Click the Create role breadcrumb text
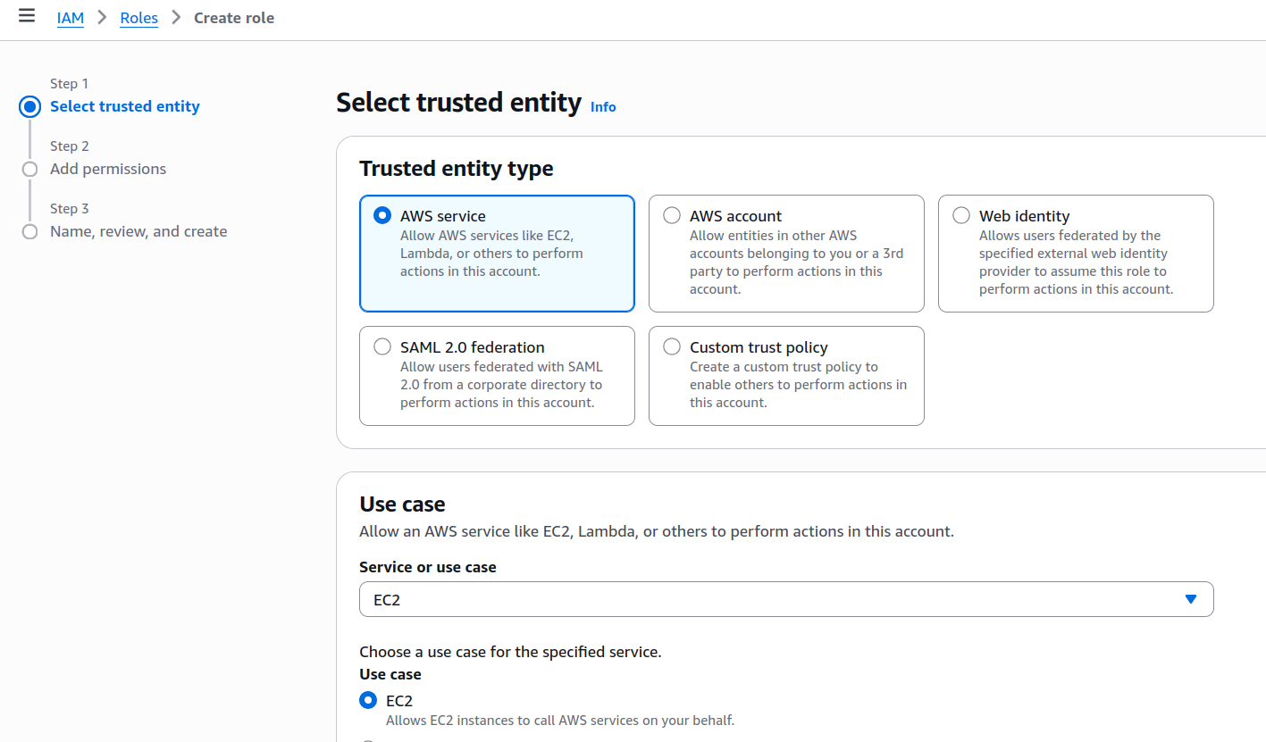1266x742 pixels. tap(234, 18)
